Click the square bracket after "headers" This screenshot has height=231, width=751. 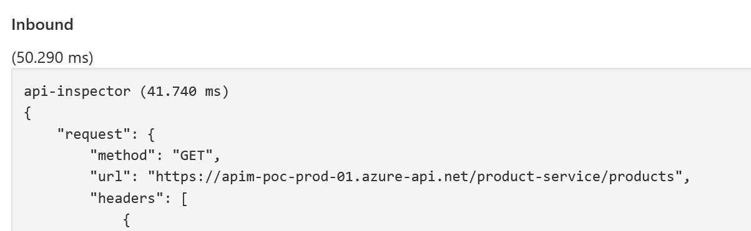click(184, 198)
